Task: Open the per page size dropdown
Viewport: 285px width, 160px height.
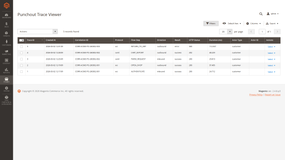Action: pos(226,32)
